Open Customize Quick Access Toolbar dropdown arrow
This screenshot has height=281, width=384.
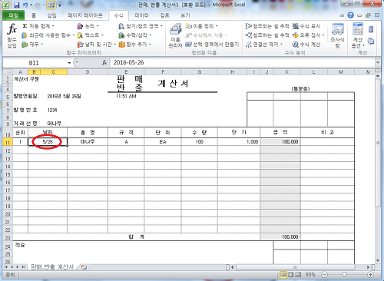pyautogui.click(x=59, y=5)
